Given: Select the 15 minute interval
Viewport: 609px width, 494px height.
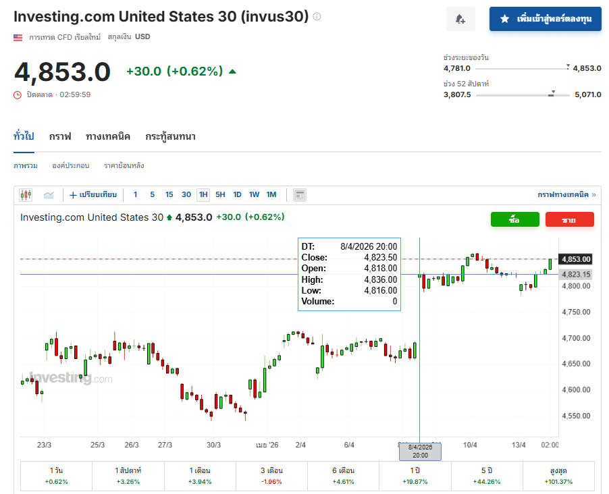Looking at the screenshot, I should (x=169, y=194).
